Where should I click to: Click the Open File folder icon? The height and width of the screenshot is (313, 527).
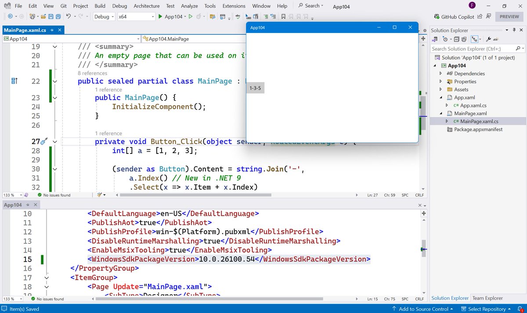tap(43, 17)
